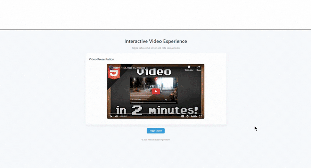The width and height of the screenshot is (311, 168).
Task: Add the video to Watch later
Action: 189,68
